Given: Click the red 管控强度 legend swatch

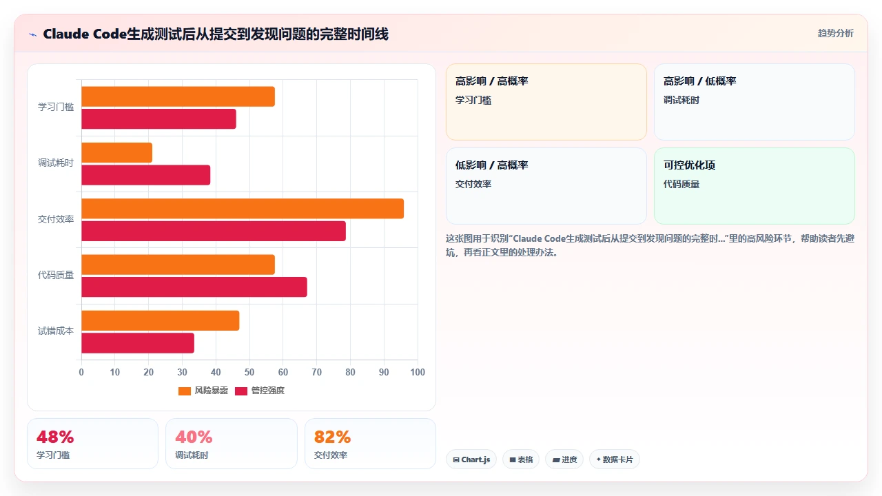Looking at the screenshot, I should click(241, 391).
